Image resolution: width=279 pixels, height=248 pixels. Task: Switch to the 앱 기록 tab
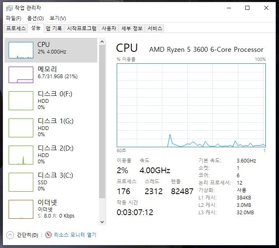pyautogui.click(x=54, y=28)
